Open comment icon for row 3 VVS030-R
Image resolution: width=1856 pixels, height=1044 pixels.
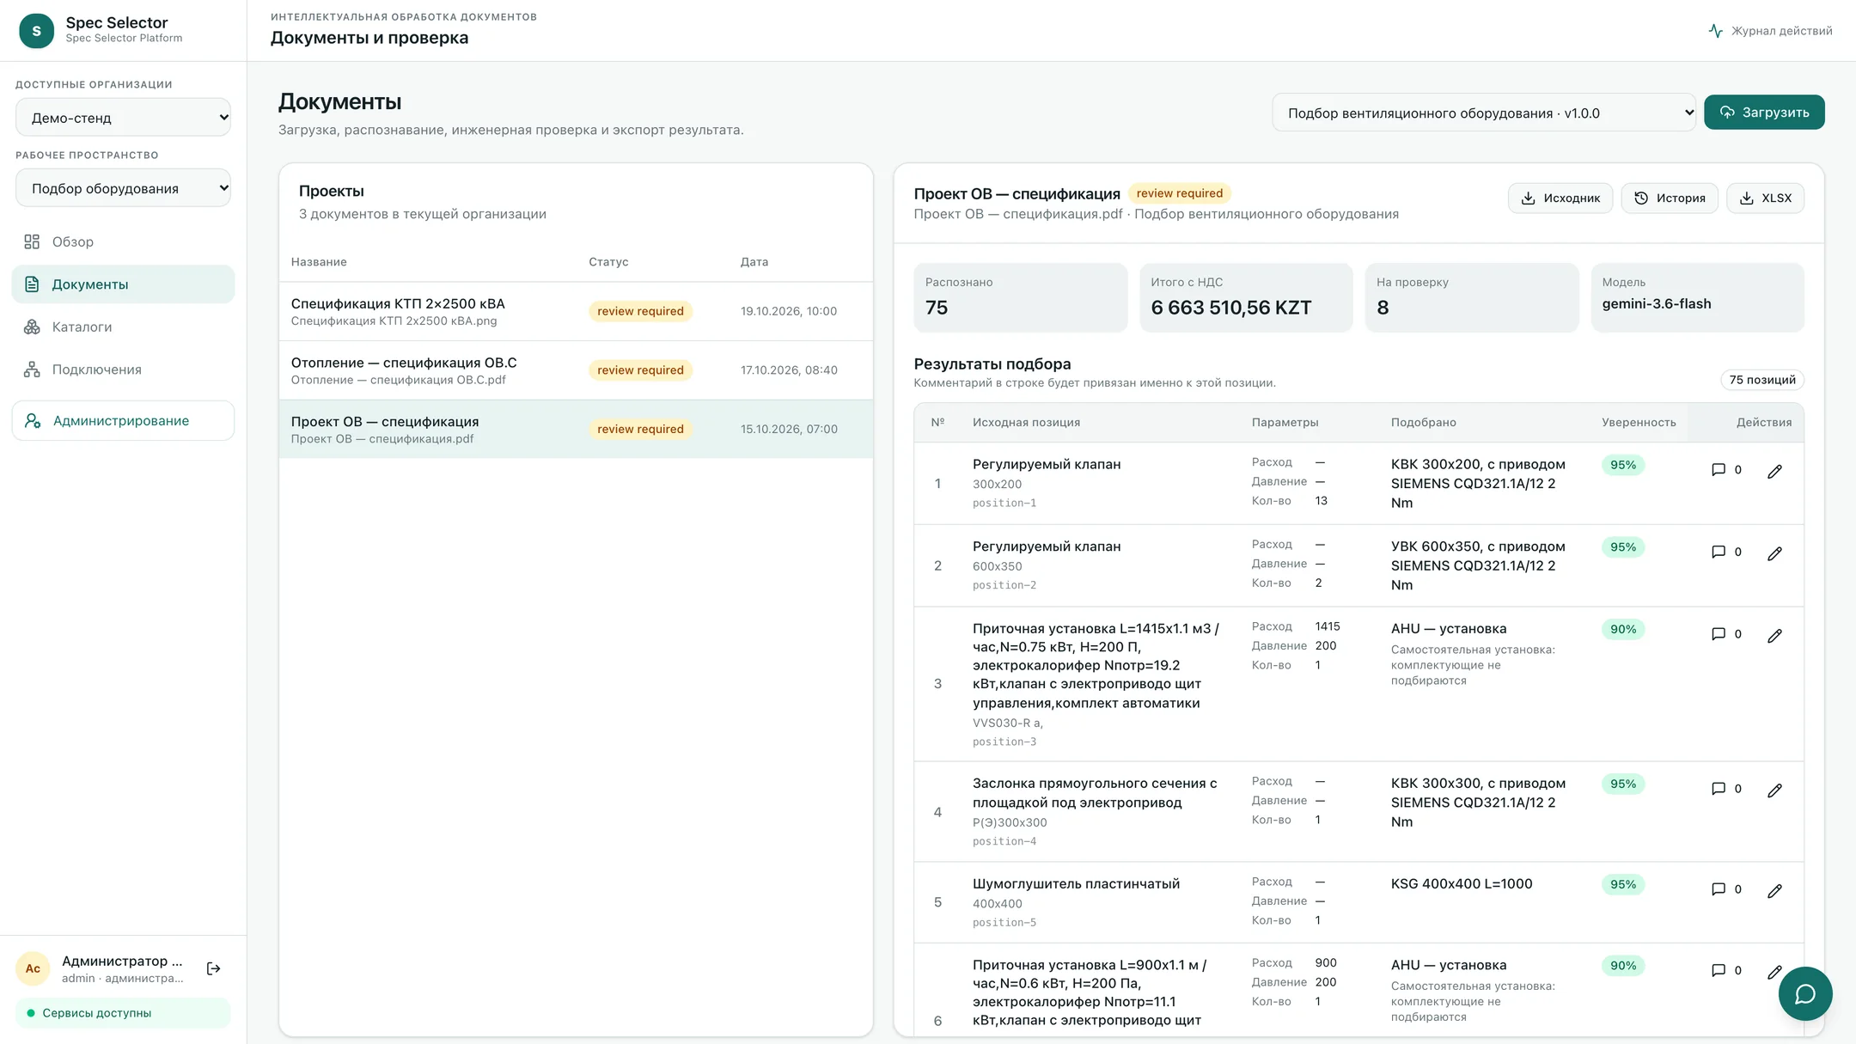(1726, 634)
